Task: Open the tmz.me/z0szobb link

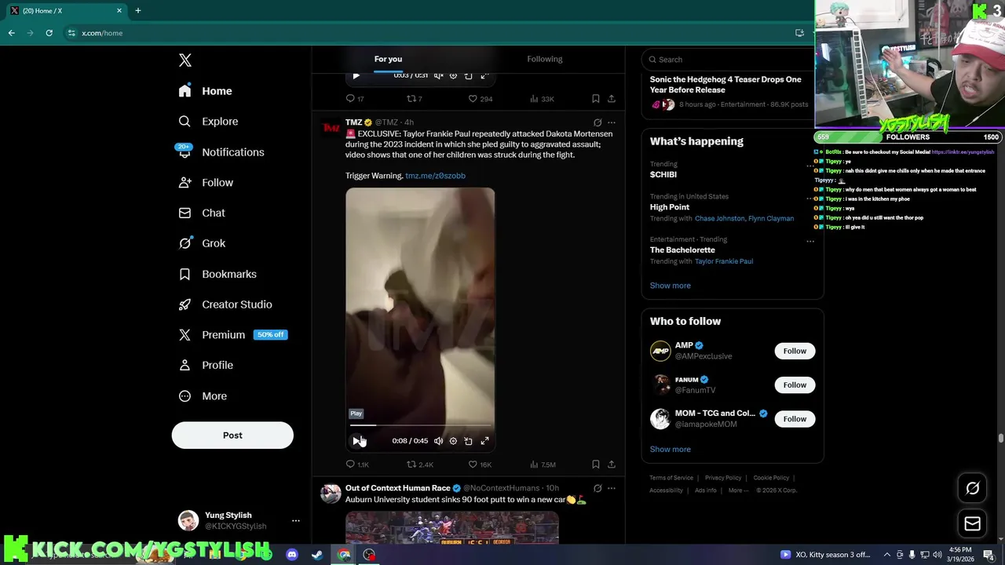Action: tap(435, 176)
